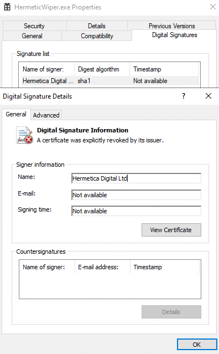
Task: Open the Details tab in Properties
Action: [97, 26]
